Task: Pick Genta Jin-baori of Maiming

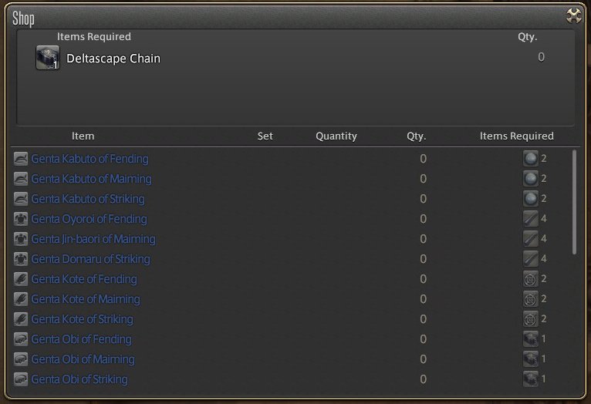Action: tap(93, 239)
